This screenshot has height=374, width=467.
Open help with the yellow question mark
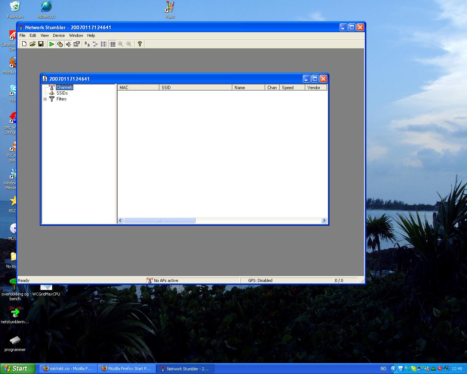[x=139, y=44]
